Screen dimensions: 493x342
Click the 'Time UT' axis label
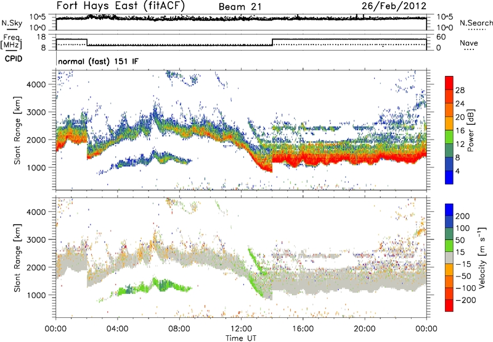pos(241,338)
